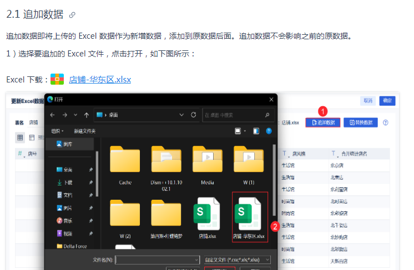414x270 pixels.
Task: Go up one folder level
Action: (x=87, y=115)
